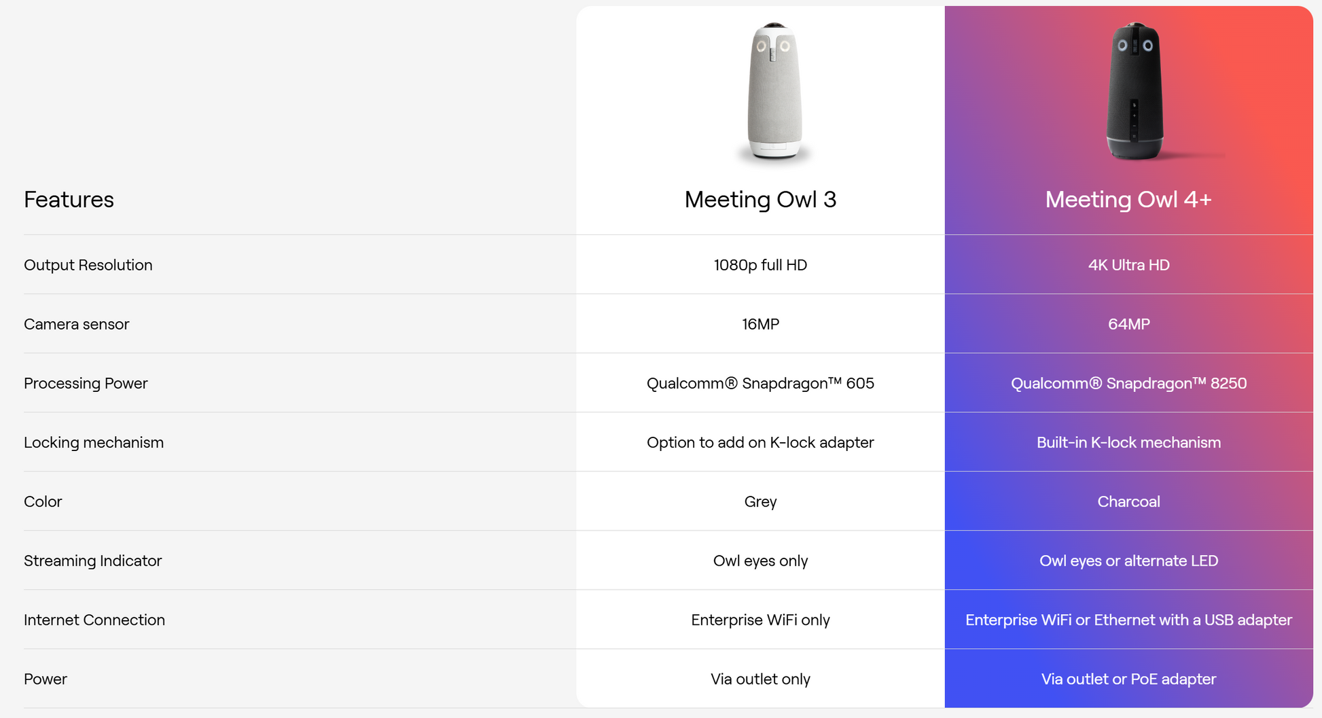
Task: Click the Qualcomm Snapdragon 8250 cell
Action: pyautogui.click(x=1128, y=383)
